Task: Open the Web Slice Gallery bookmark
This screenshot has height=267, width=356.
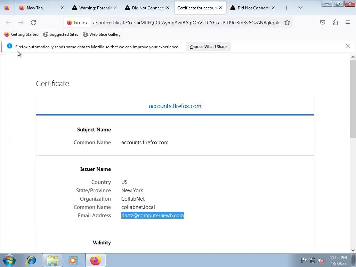Action: [102, 34]
